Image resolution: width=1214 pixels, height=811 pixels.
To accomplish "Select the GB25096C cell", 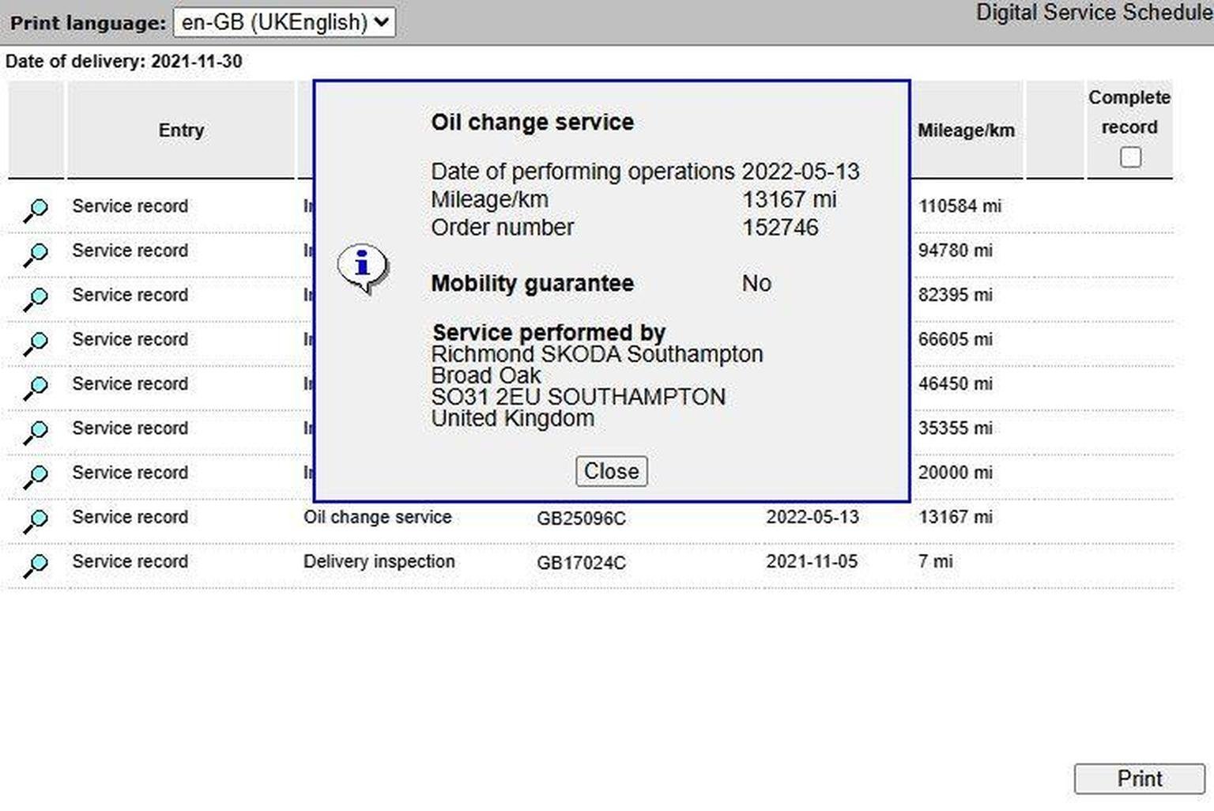I will coord(581,519).
